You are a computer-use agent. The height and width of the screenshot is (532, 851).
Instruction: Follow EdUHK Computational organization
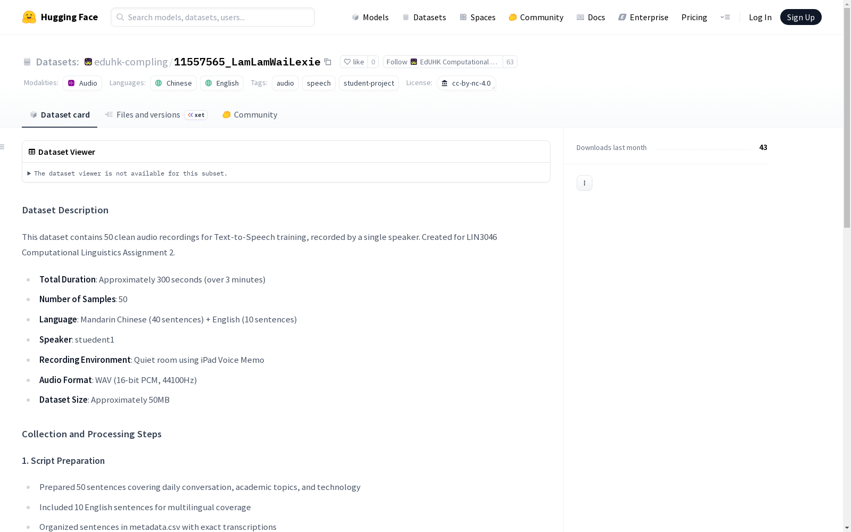click(x=443, y=62)
